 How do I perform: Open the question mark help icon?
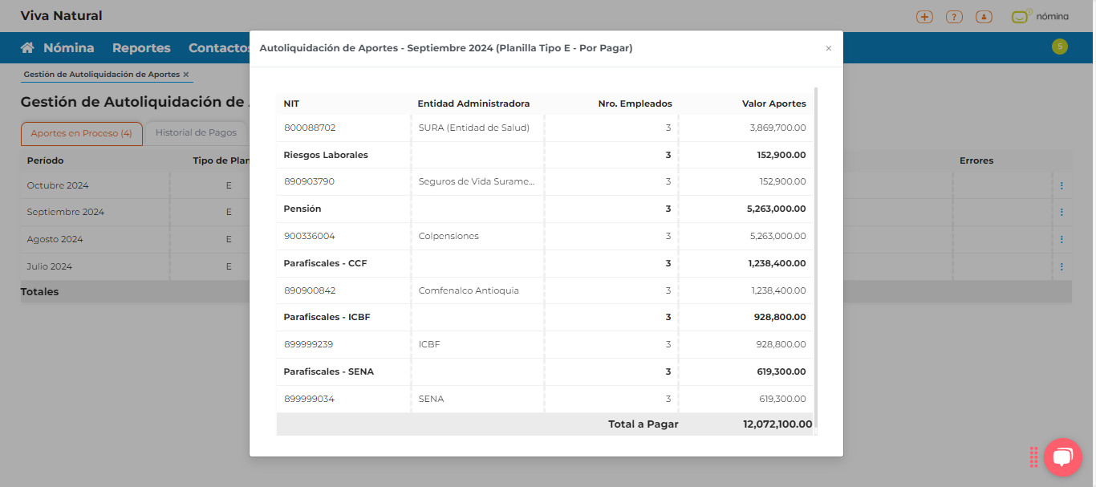coord(954,17)
